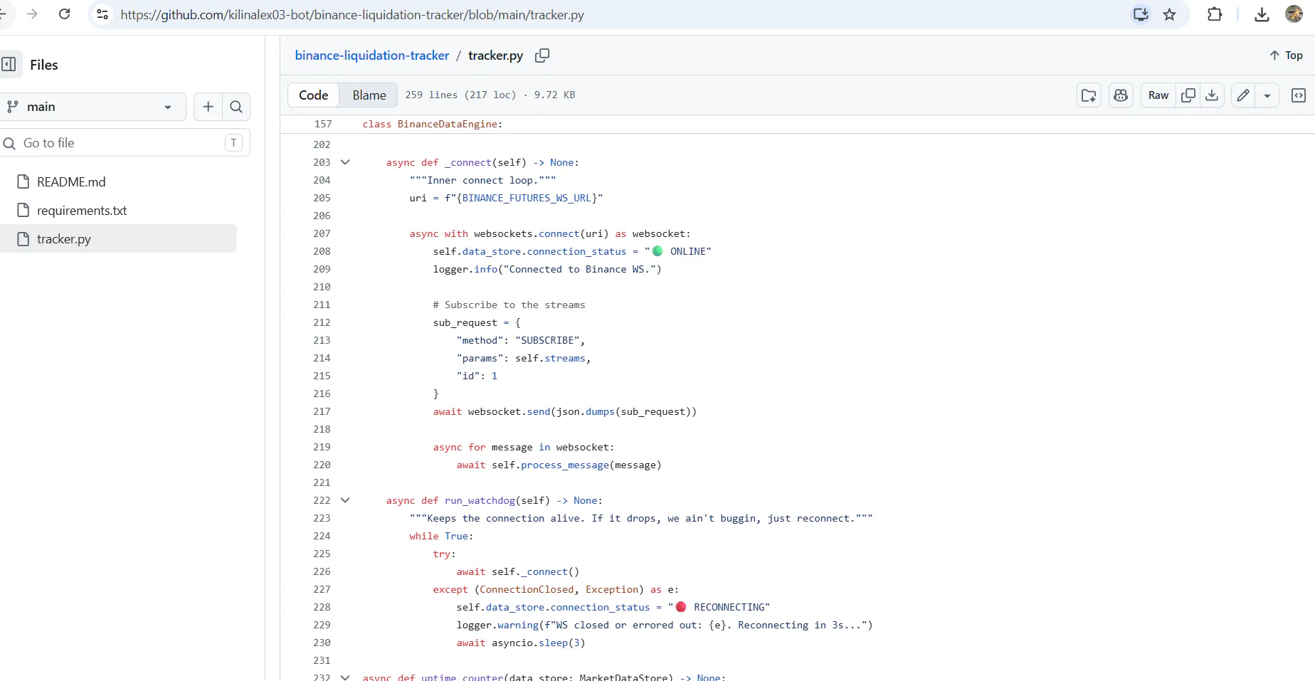
Task: Add file with plus button
Action: pos(208,107)
